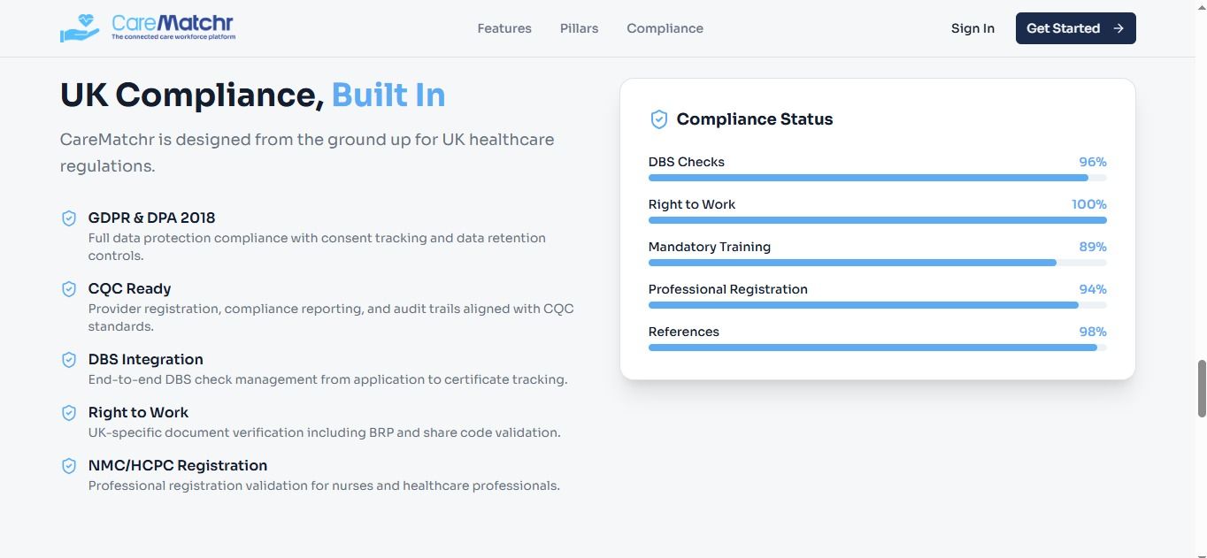Click the References label
Screen dimensions: 1207x558
coord(683,332)
